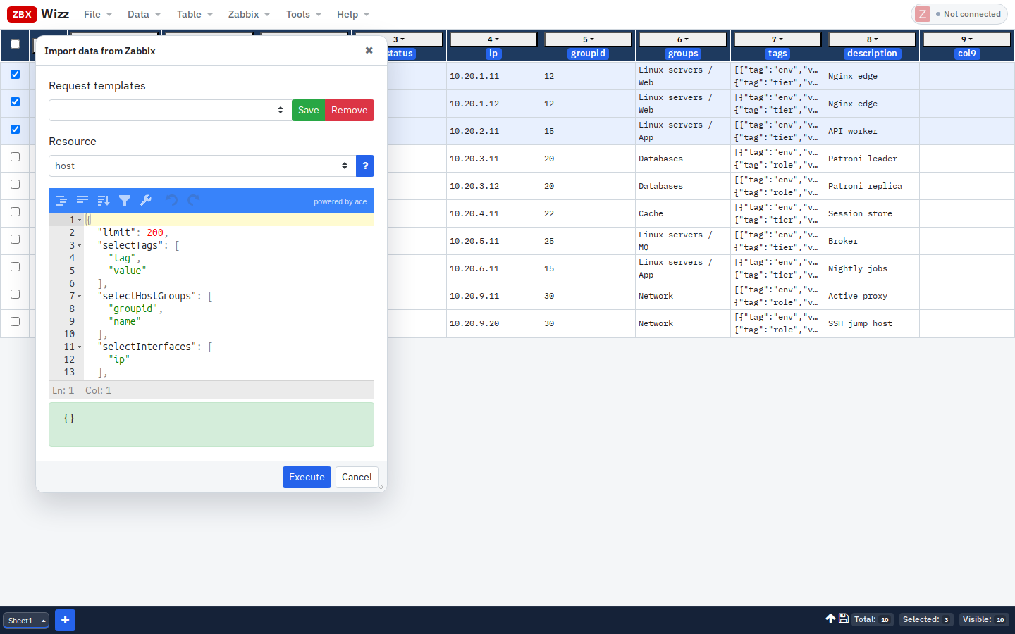1015x634 pixels.
Task: Open column 4 header dropdown
Action: 493,39
